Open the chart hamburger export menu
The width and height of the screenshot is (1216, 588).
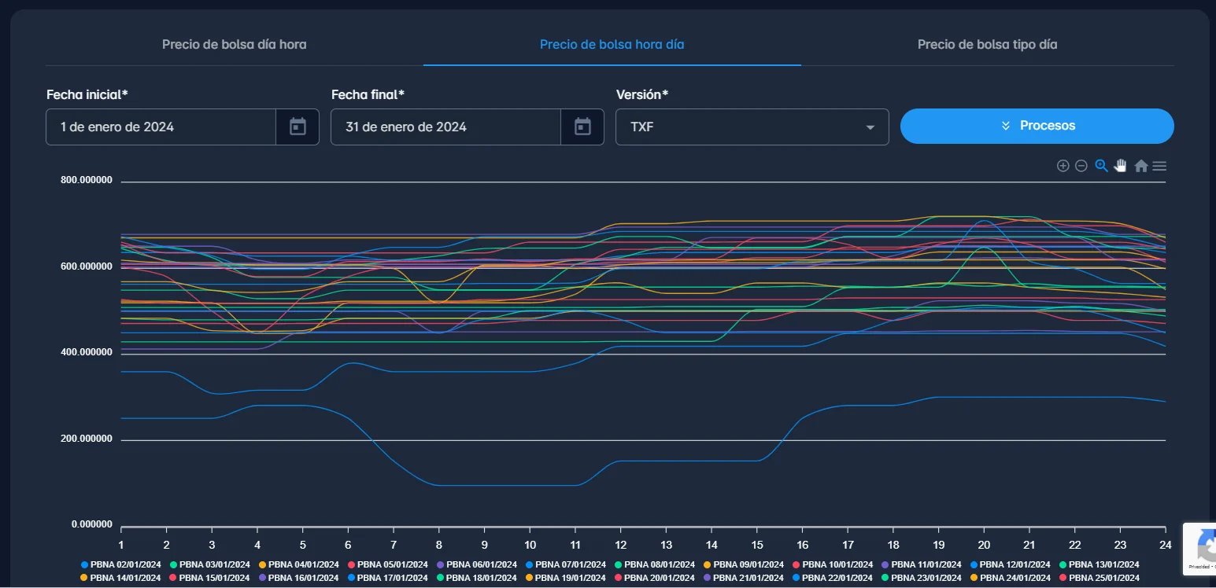pyautogui.click(x=1159, y=166)
